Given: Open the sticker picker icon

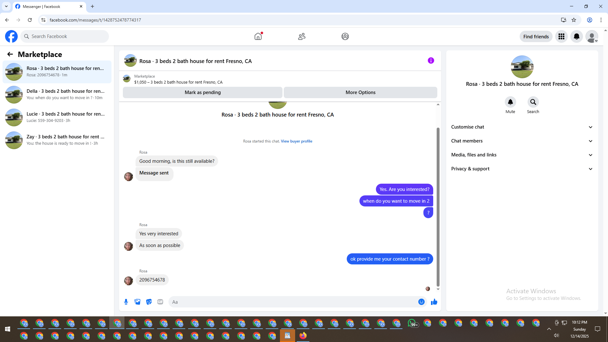Looking at the screenshot, I should (149, 302).
